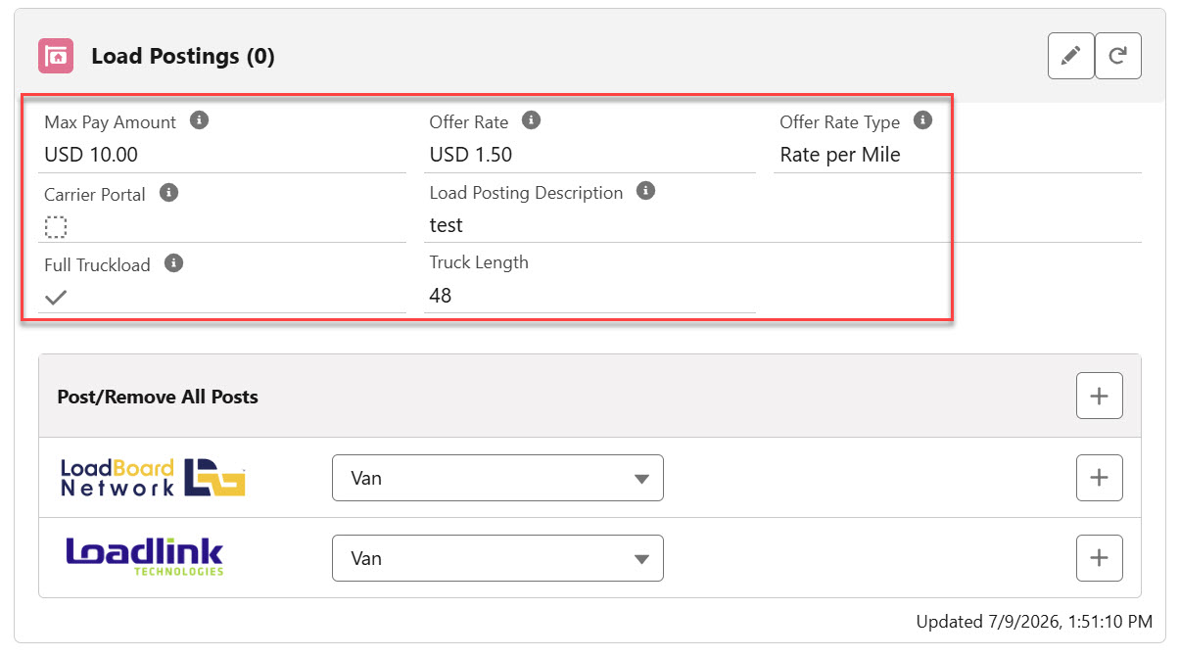
Task: Click the LoadBoard Network logo
Action: (x=153, y=478)
